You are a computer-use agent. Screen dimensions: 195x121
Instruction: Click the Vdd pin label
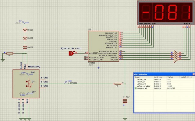[25, 67]
